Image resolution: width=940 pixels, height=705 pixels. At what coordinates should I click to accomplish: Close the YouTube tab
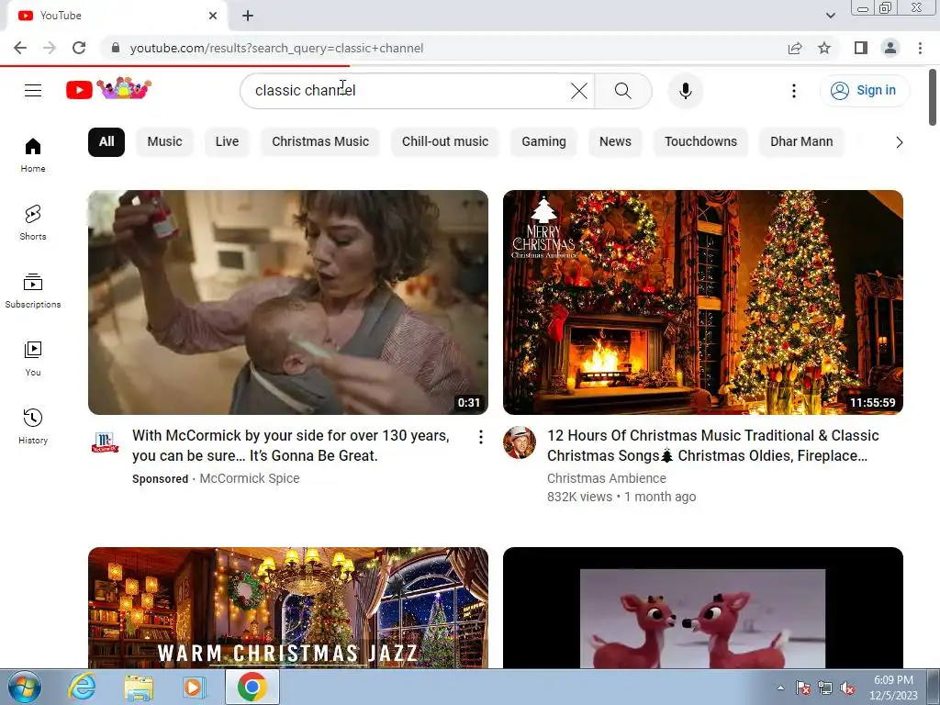point(213,17)
